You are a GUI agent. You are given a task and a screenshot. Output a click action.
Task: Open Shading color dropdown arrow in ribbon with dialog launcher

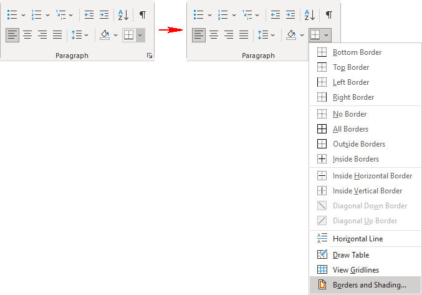pyautogui.click(x=115, y=35)
